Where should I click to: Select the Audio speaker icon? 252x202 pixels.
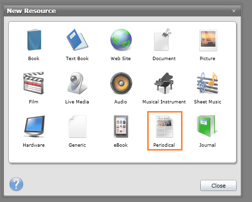click(121, 83)
